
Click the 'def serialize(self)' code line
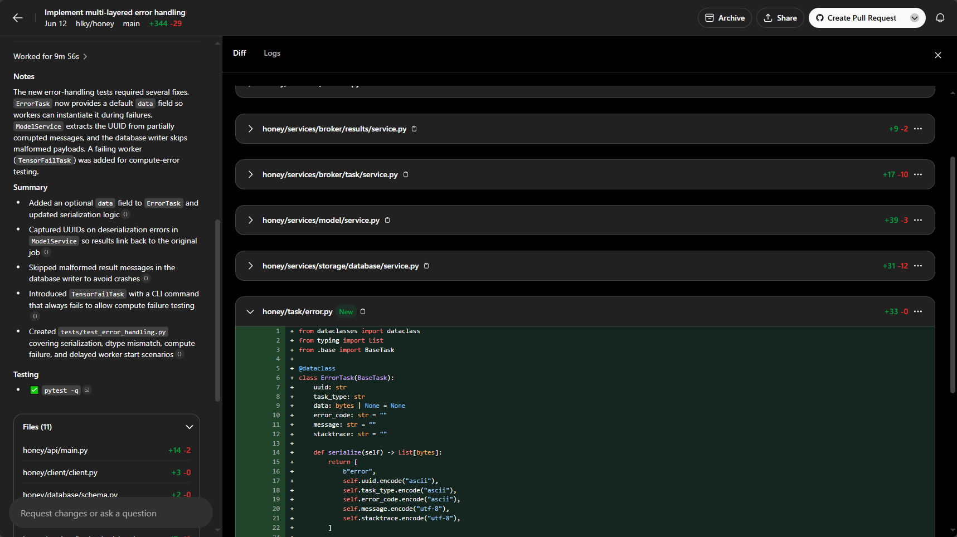377,452
